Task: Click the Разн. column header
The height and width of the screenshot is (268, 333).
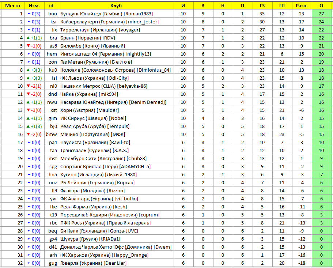Action: click(x=302, y=6)
